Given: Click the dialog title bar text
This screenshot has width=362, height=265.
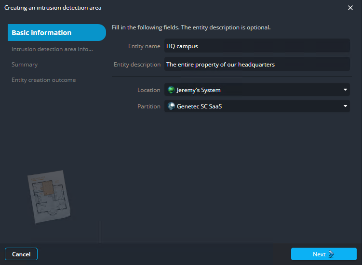Looking at the screenshot, I should coord(53,8).
